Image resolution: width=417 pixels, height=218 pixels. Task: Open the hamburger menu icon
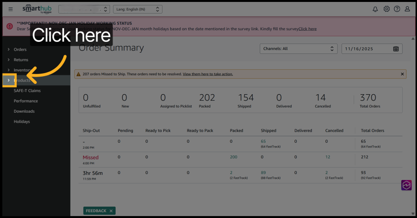click(x=11, y=9)
